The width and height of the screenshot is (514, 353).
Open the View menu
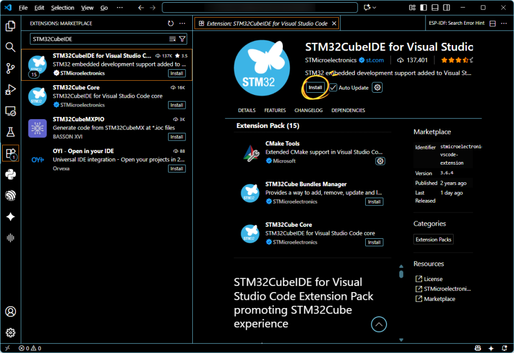pyautogui.click(x=87, y=8)
